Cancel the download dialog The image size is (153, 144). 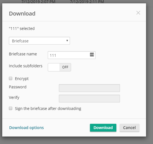point(129,128)
